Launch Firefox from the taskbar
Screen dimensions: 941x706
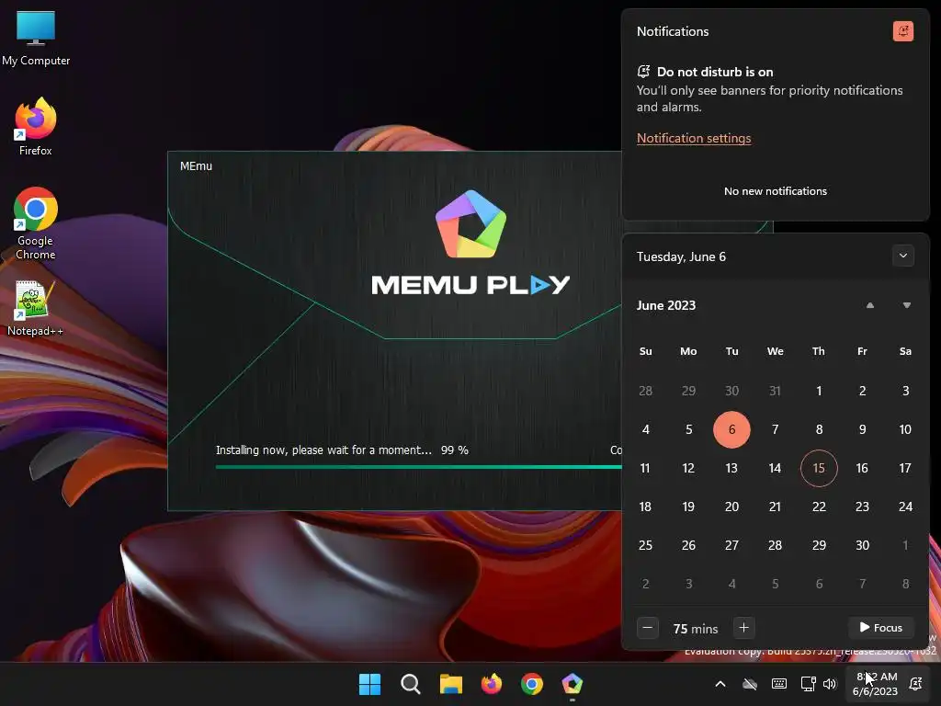pos(492,684)
